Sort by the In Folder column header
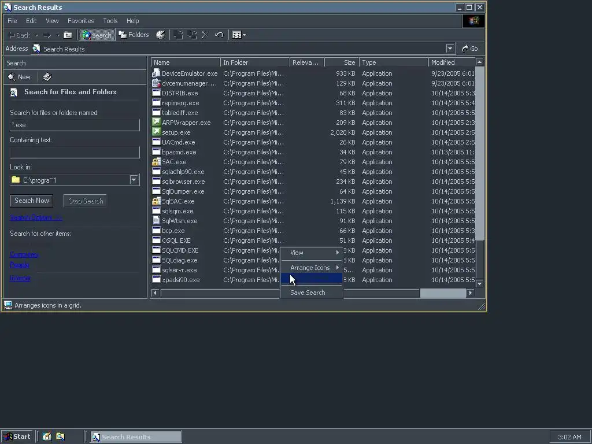This screenshot has height=444, width=592. 255,62
